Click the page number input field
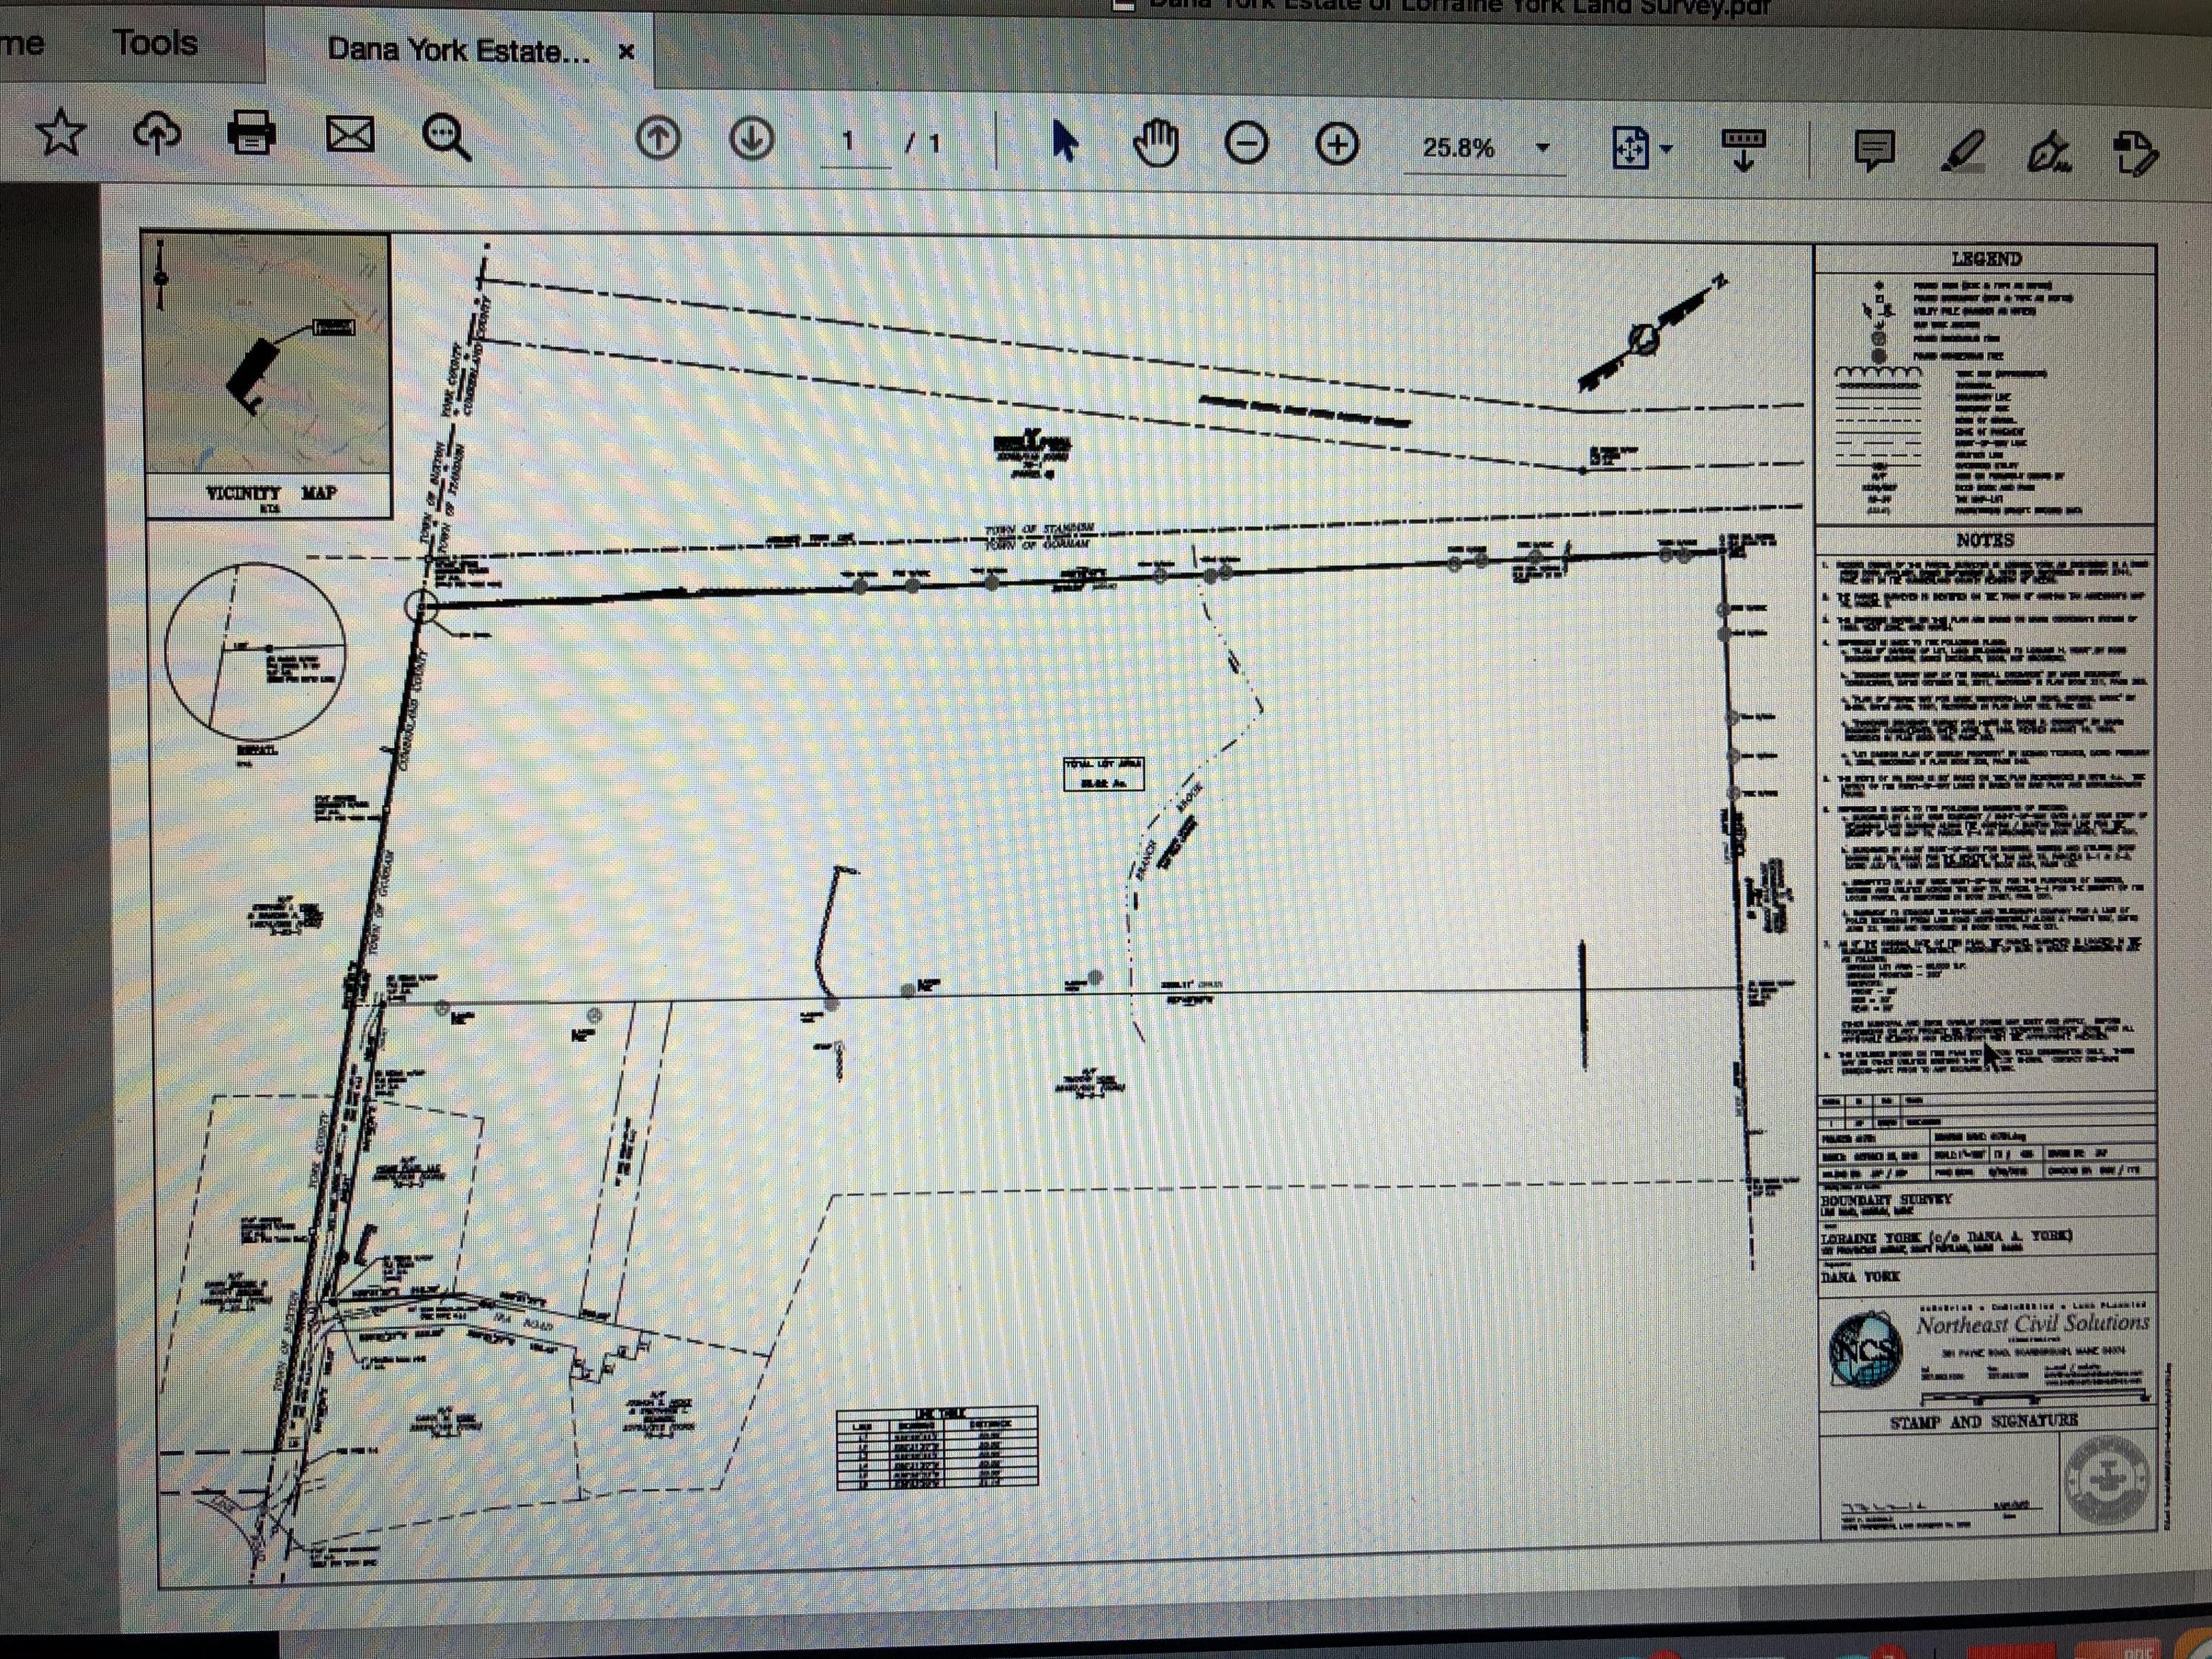Viewport: 2212px width, 1659px height. coord(848,142)
